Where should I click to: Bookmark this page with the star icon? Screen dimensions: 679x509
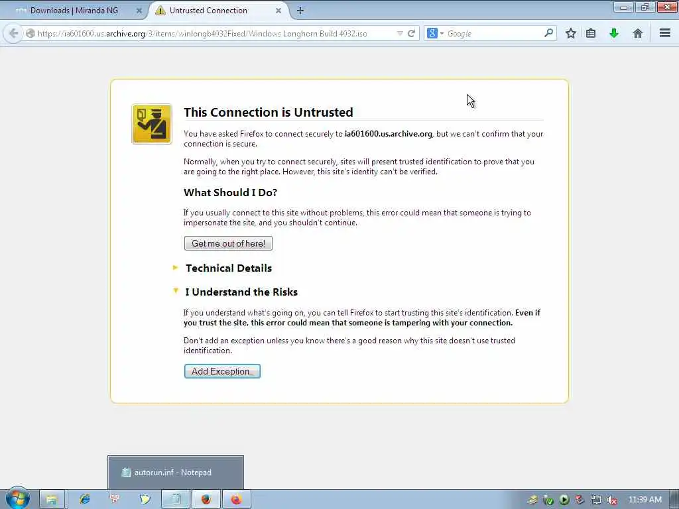pyautogui.click(x=571, y=33)
